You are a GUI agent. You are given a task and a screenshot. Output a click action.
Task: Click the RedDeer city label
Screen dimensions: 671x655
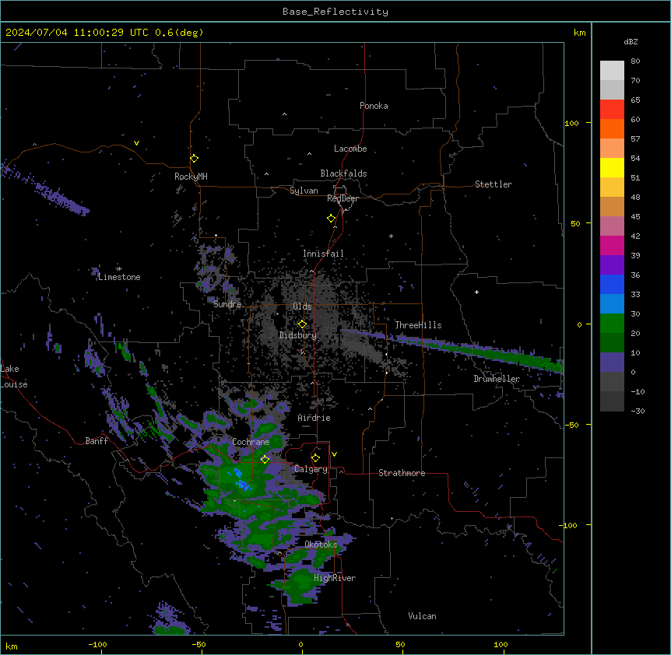[343, 198]
